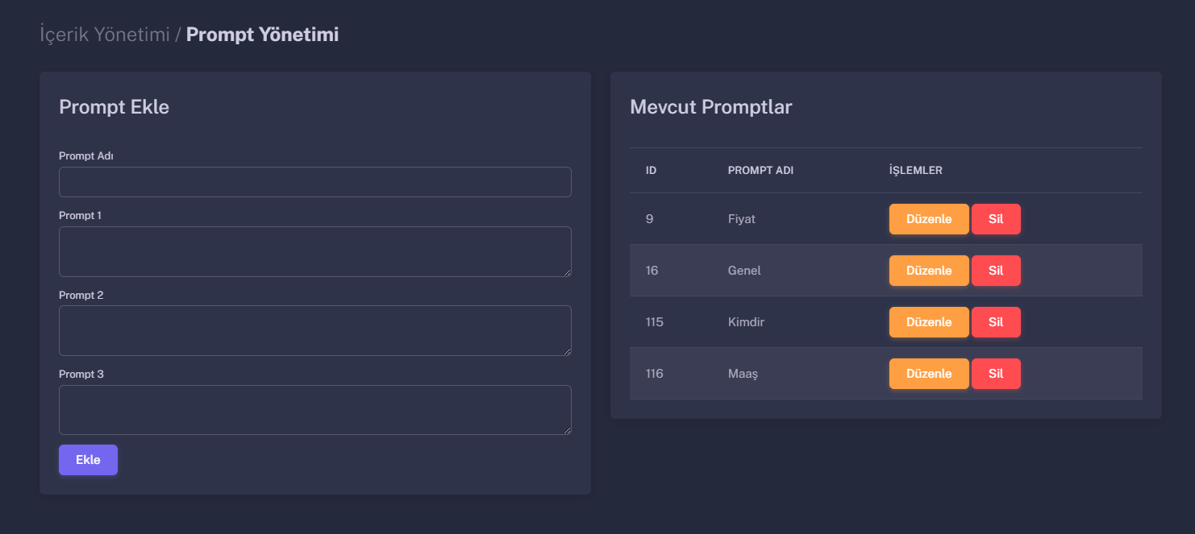
Task: Focus the Prompt 1 textarea
Action: [x=315, y=251]
